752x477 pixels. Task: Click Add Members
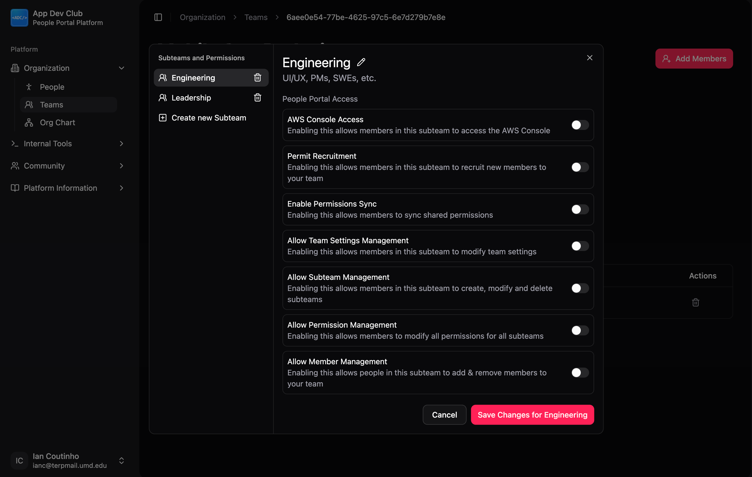point(694,58)
